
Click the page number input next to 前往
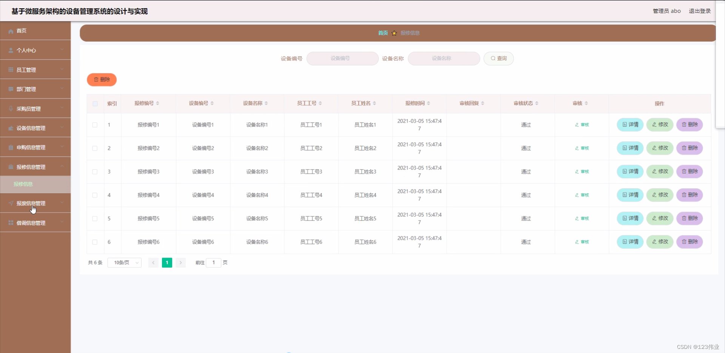(214, 262)
